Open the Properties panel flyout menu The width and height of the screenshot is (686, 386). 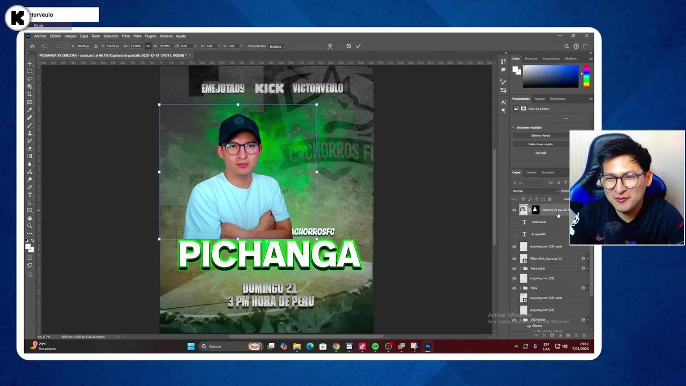pyautogui.click(x=591, y=99)
